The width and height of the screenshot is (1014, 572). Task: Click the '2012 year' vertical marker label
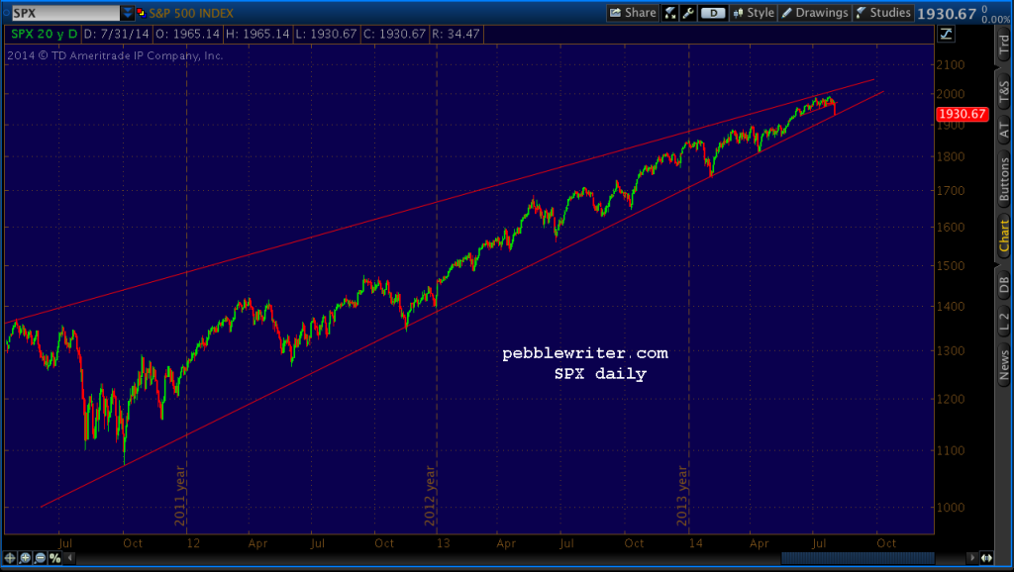tap(430, 495)
